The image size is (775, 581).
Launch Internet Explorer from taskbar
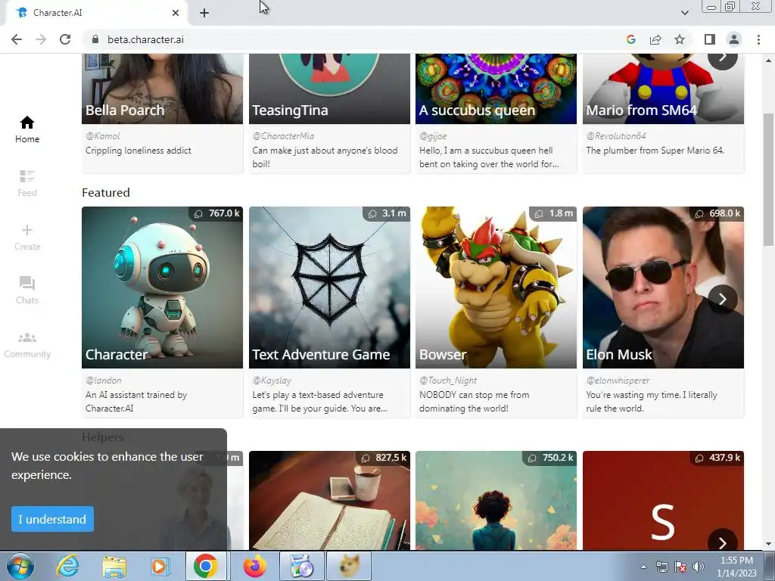pos(67,566)
